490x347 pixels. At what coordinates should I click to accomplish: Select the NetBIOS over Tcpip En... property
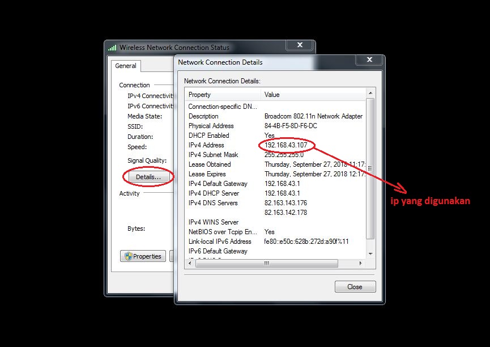pyautogui.click(x=223, y=232)
